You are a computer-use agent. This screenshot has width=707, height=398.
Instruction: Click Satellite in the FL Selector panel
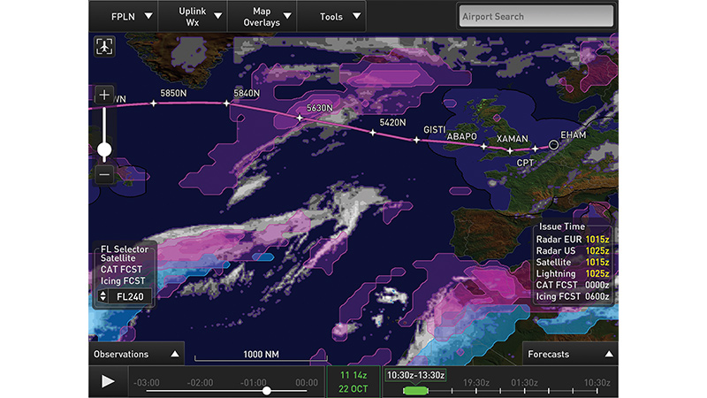[x=118, y=258]
